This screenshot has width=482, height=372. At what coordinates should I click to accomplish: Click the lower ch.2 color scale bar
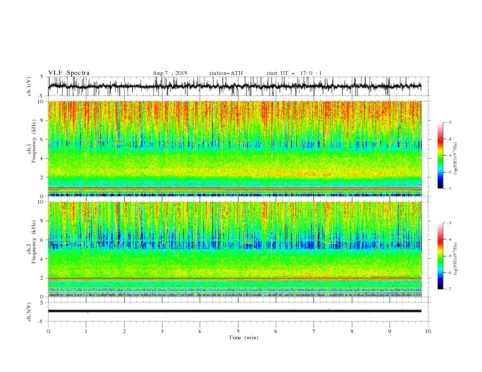440,256
